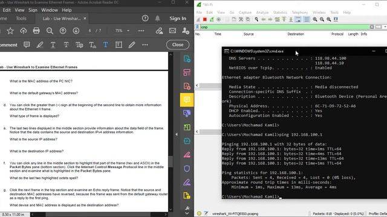Go to previous page with up arrow
Viewport: 387px width, 217px height.
[63, 31]
